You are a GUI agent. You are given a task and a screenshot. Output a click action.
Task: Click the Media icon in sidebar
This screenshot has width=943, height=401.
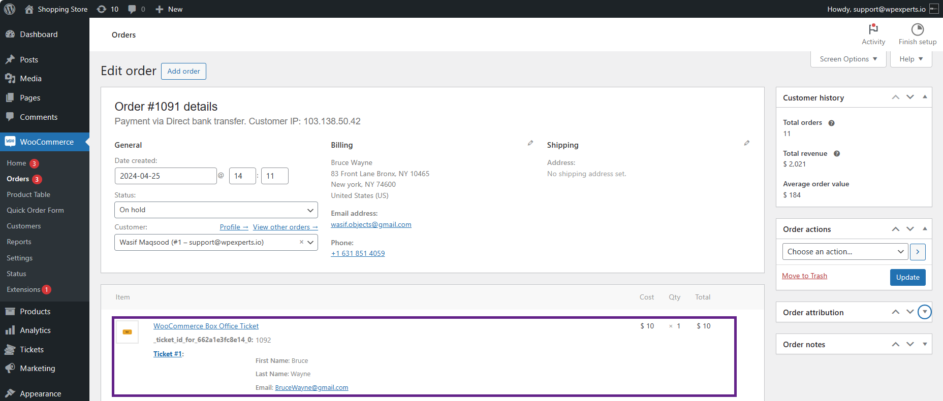[10, 79]
